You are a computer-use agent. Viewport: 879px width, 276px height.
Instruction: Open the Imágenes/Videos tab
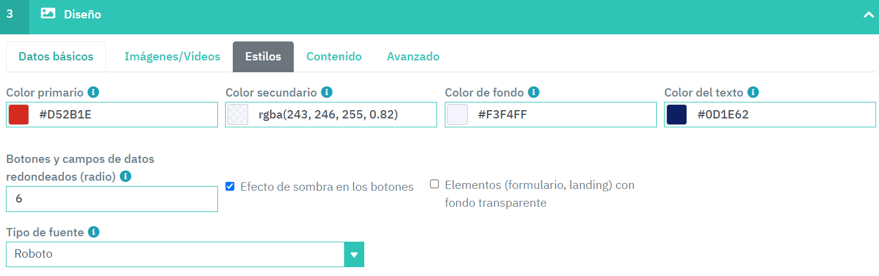coord(172,57)
